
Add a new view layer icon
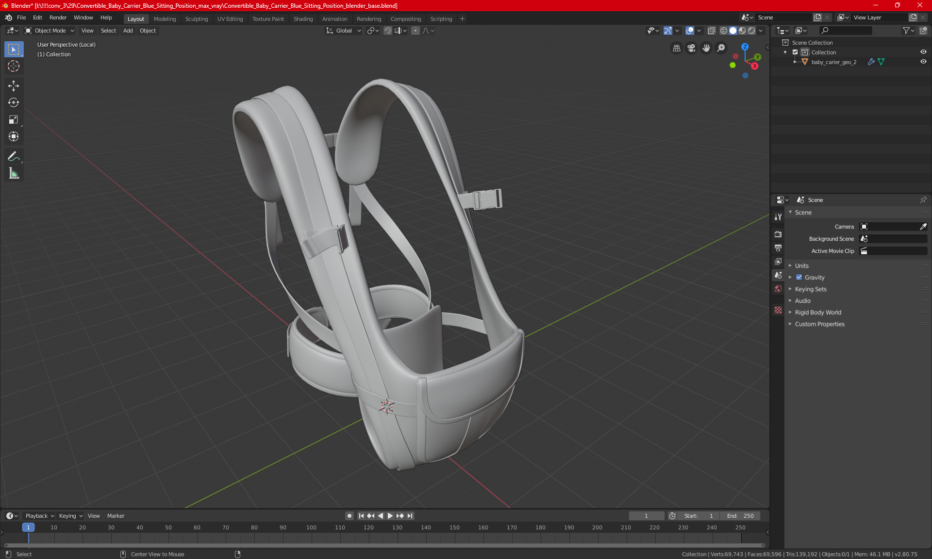pyautogui.click(x=913, y=17)
